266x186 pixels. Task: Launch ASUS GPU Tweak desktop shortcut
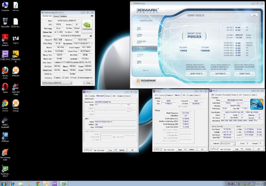tap(16, 89)
